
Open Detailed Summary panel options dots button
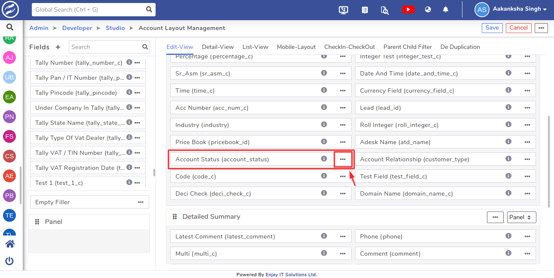coord(495,217)
